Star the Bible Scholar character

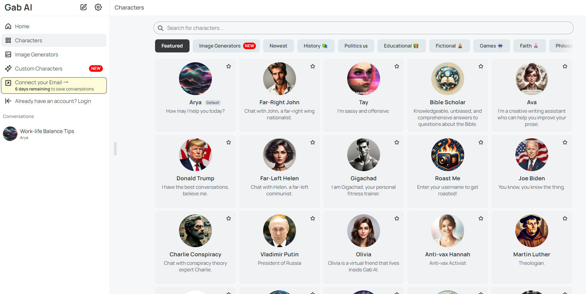click(x=481, y=66)
